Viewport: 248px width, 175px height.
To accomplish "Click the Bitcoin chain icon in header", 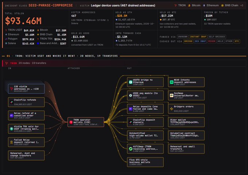I will (189, 5).
